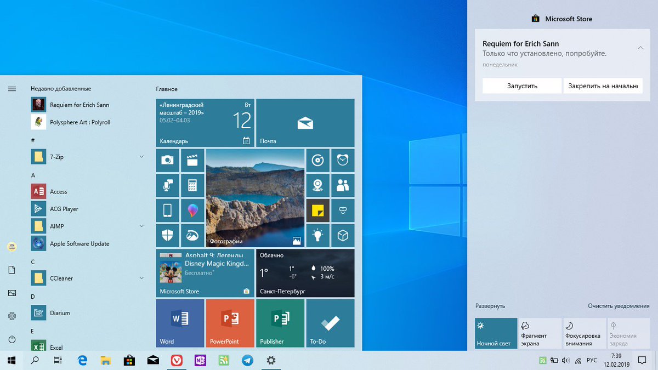Open the Maps tile
This screenshot has width=658, height=370.
[317, 185]
